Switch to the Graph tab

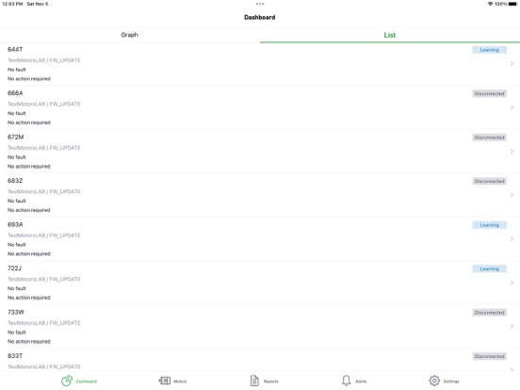[x=130, y=35]
